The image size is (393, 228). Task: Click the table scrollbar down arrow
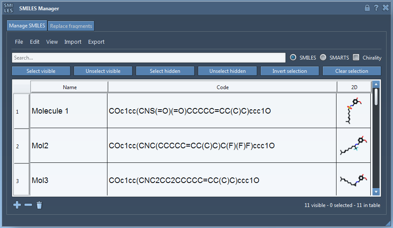click(376, 192)
